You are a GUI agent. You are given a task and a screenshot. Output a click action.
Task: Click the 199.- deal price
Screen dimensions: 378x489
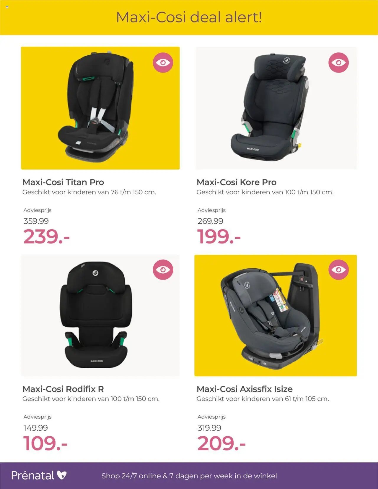[x=219, y=237]
